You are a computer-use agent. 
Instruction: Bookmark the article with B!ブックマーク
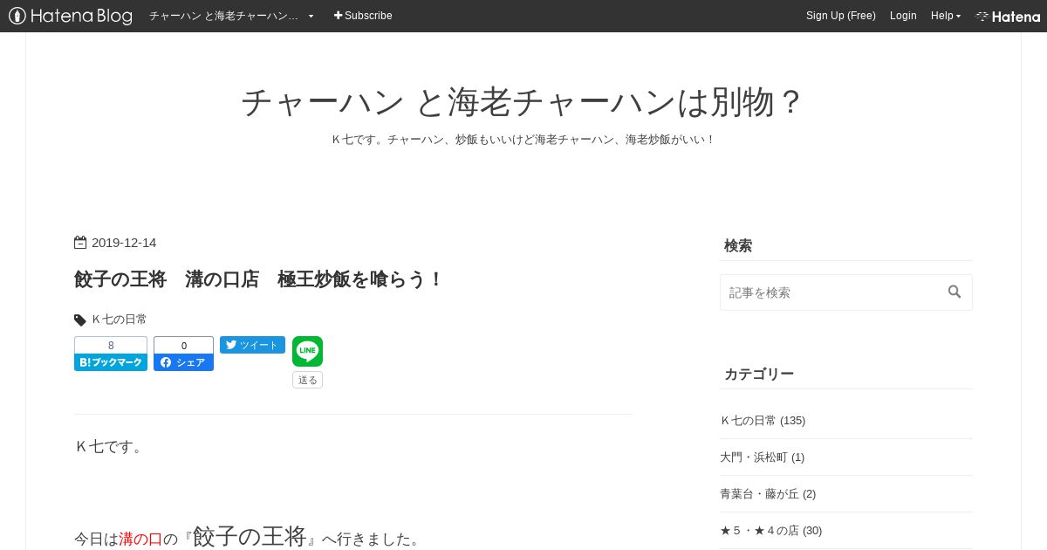111,362
